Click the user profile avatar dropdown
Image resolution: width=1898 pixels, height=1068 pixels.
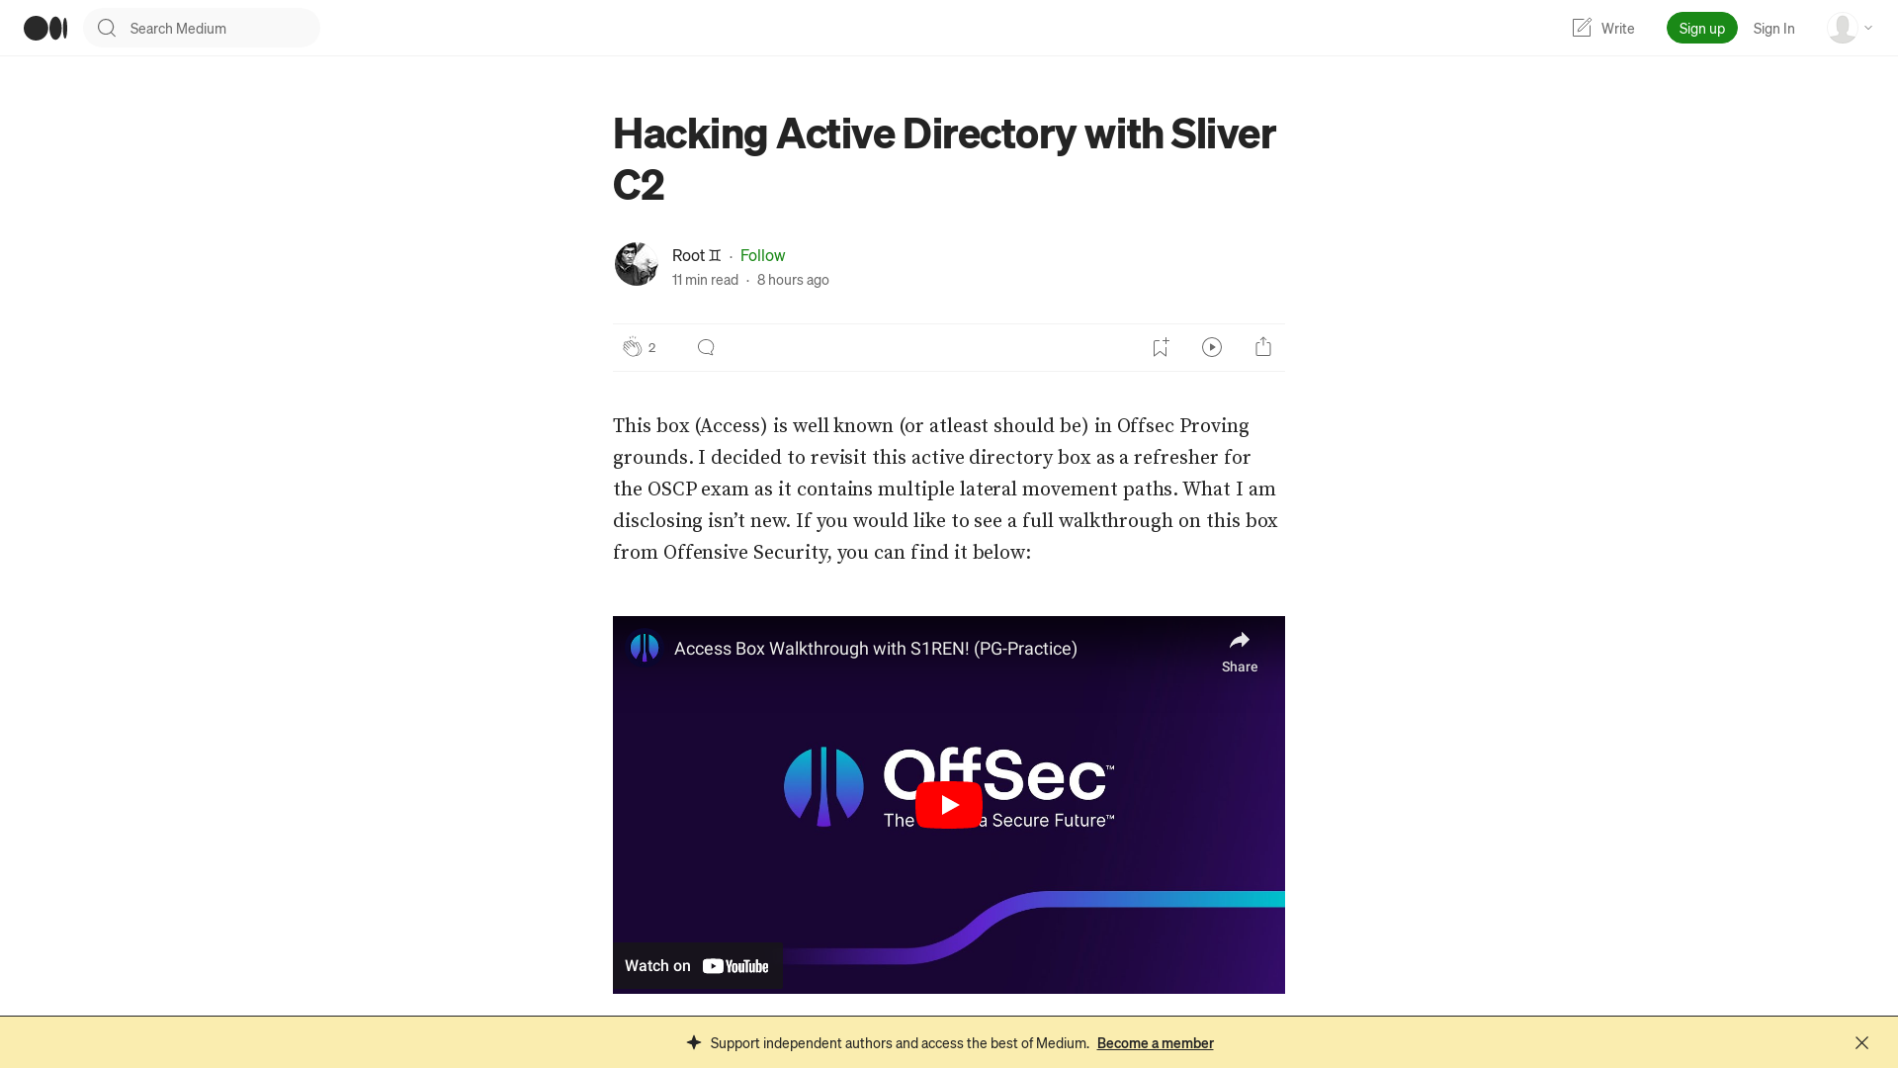click(1850, 28)
